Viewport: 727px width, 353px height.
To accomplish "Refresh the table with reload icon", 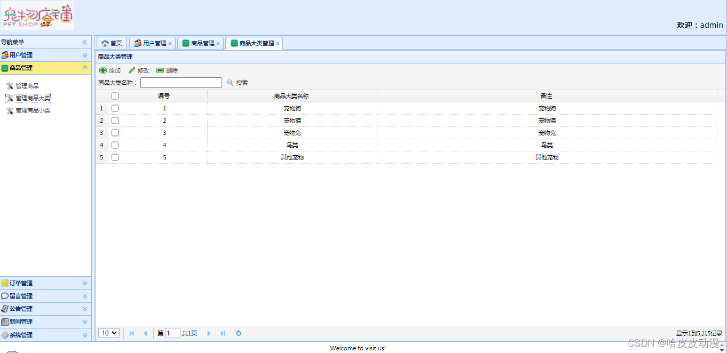I will pyautogui.click(x=239, y=333).
